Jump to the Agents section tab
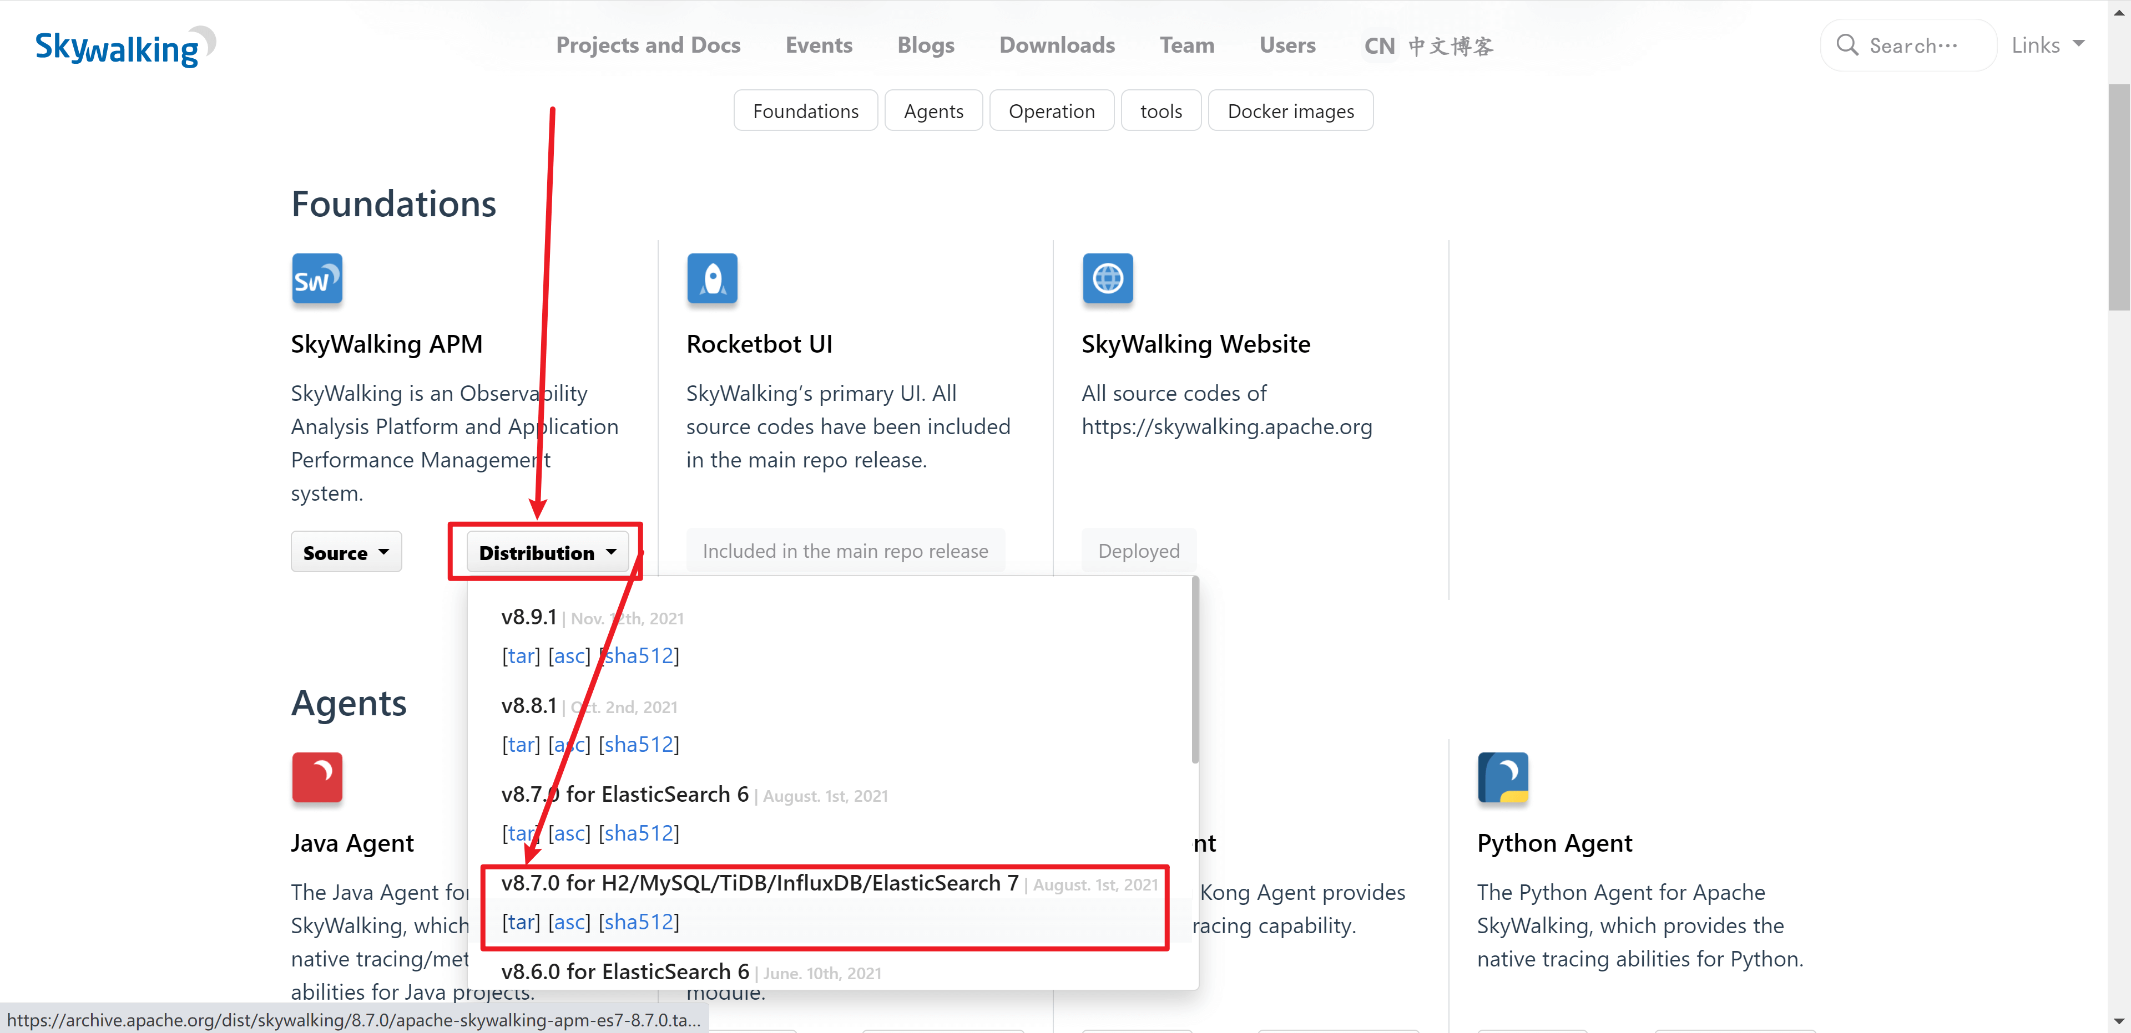Viewport: 2131px width, 1033px height. [933, 111]
